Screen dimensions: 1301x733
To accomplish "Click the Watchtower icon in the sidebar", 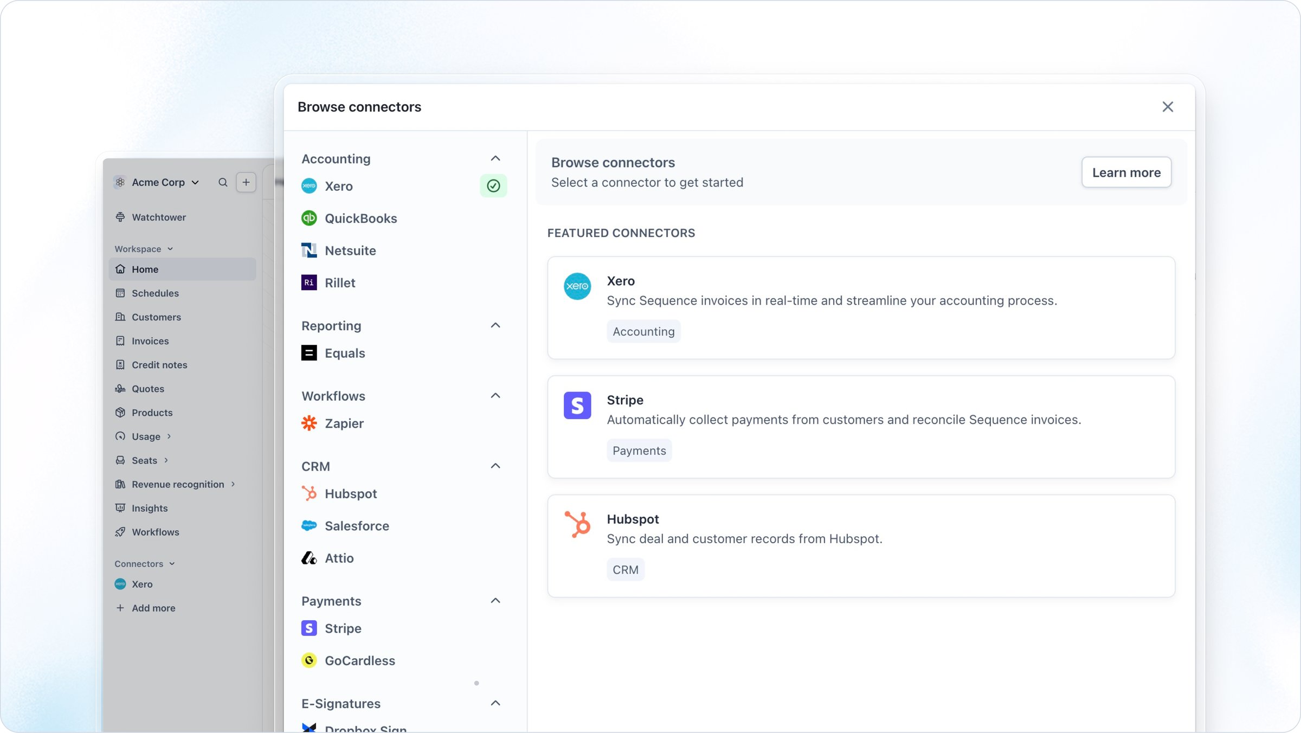I will tap(120, 217).
